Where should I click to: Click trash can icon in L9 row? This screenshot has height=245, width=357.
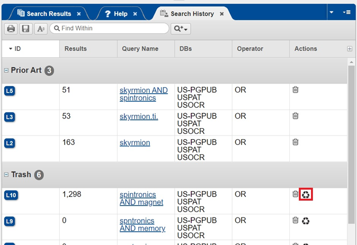point(296,220)
